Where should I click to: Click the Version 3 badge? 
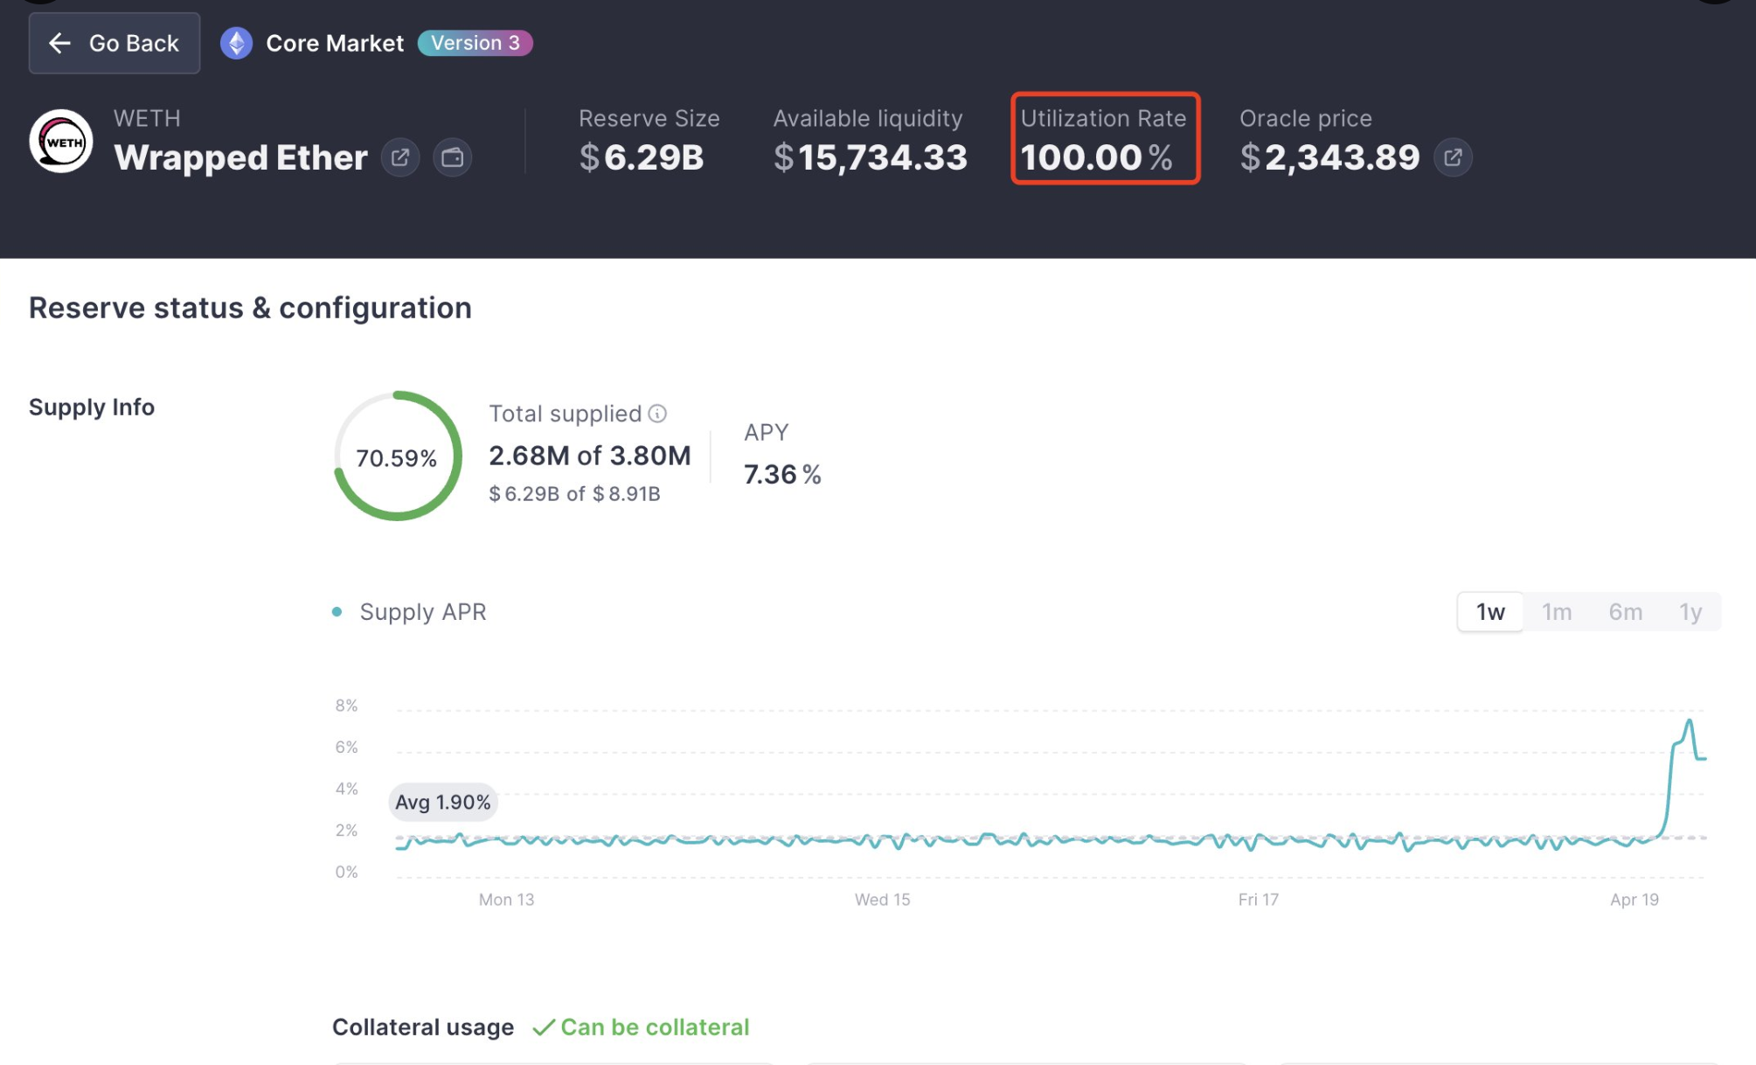[475, 42]
